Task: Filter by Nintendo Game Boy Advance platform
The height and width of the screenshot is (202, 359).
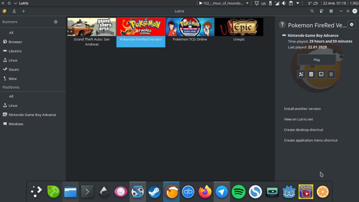Action: 33,115
